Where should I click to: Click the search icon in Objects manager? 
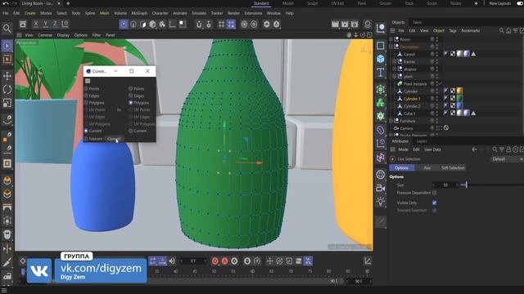point(501,31)
